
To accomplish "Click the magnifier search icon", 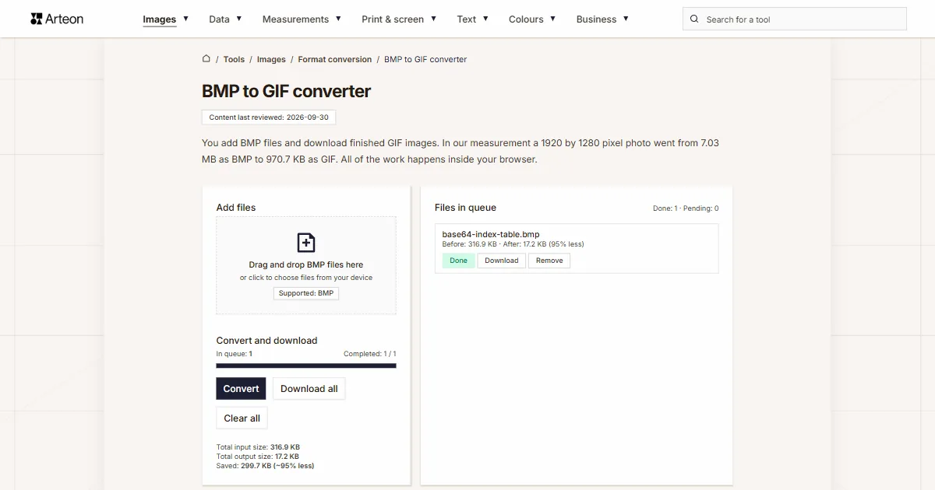I will coord(694,19).
